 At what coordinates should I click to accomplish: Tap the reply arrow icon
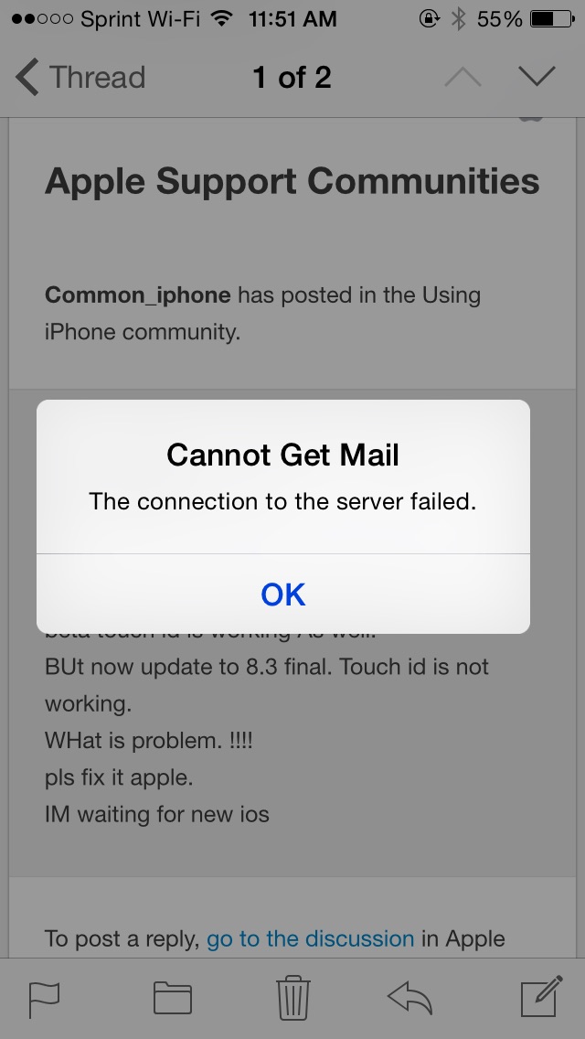(x=410, y=999)
